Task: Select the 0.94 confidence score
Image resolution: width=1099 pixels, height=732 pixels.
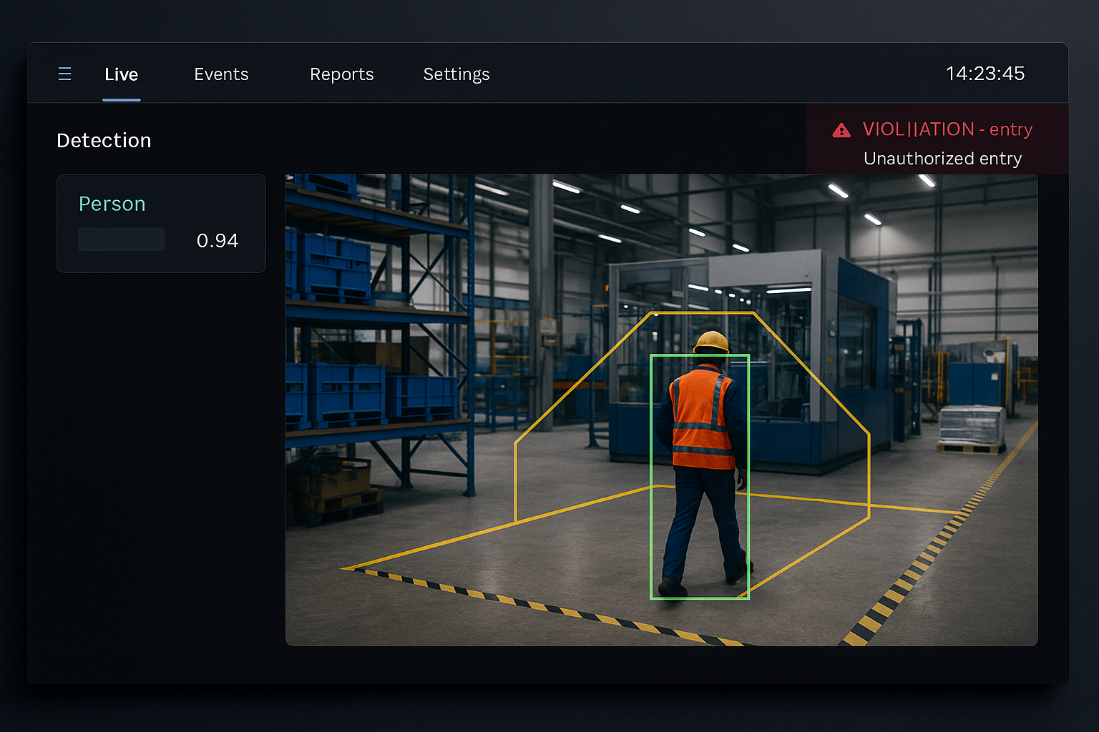Action: [218, 240]
